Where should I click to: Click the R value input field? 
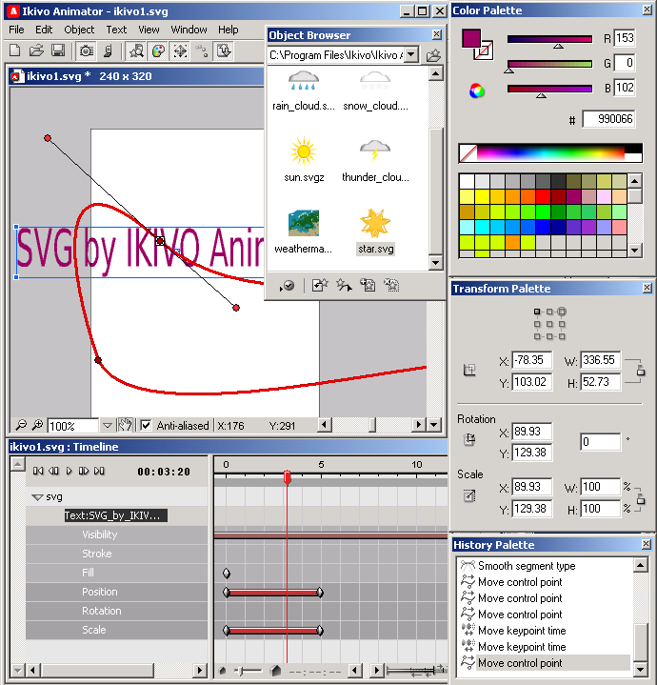tap(625, 38)
